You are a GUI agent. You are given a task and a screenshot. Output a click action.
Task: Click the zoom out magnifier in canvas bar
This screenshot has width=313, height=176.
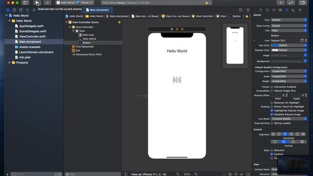coord(178,174)
